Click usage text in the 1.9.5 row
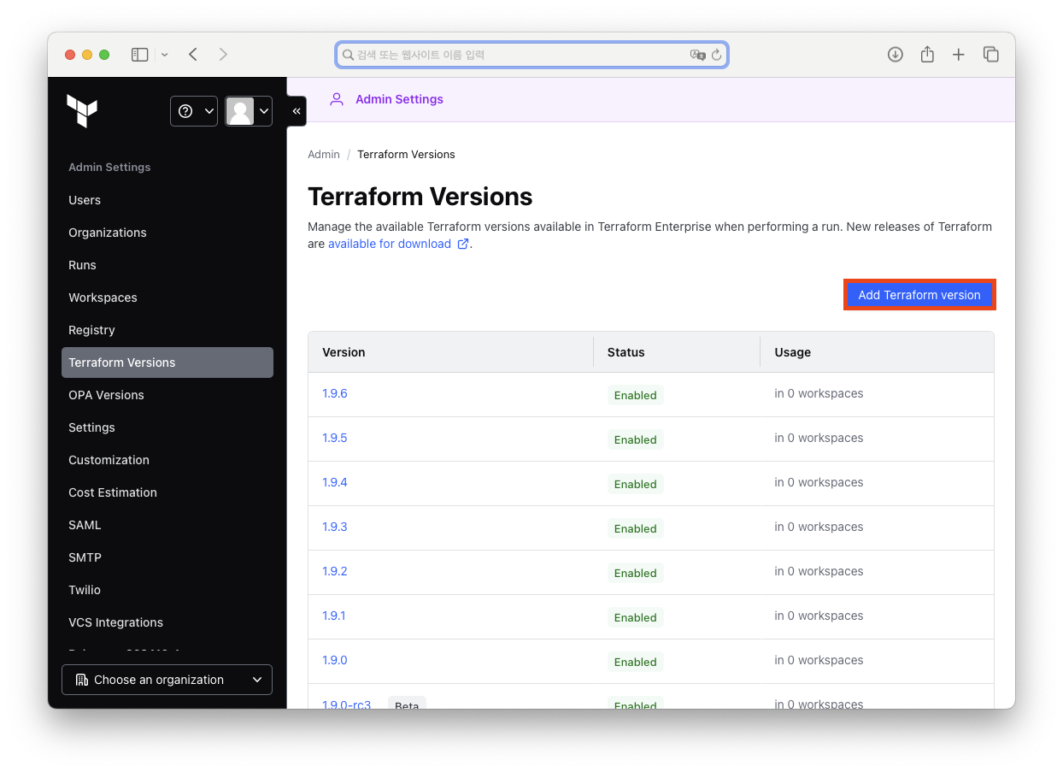Screen dimensions: 1063x772 [x=819, y=438]
